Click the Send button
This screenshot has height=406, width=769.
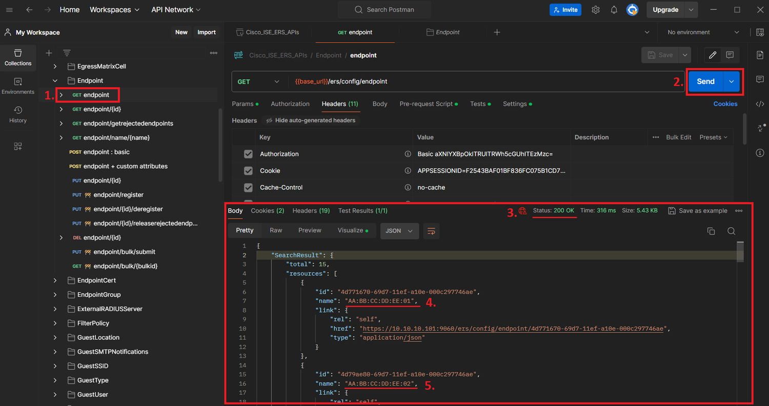click(705, 81)
